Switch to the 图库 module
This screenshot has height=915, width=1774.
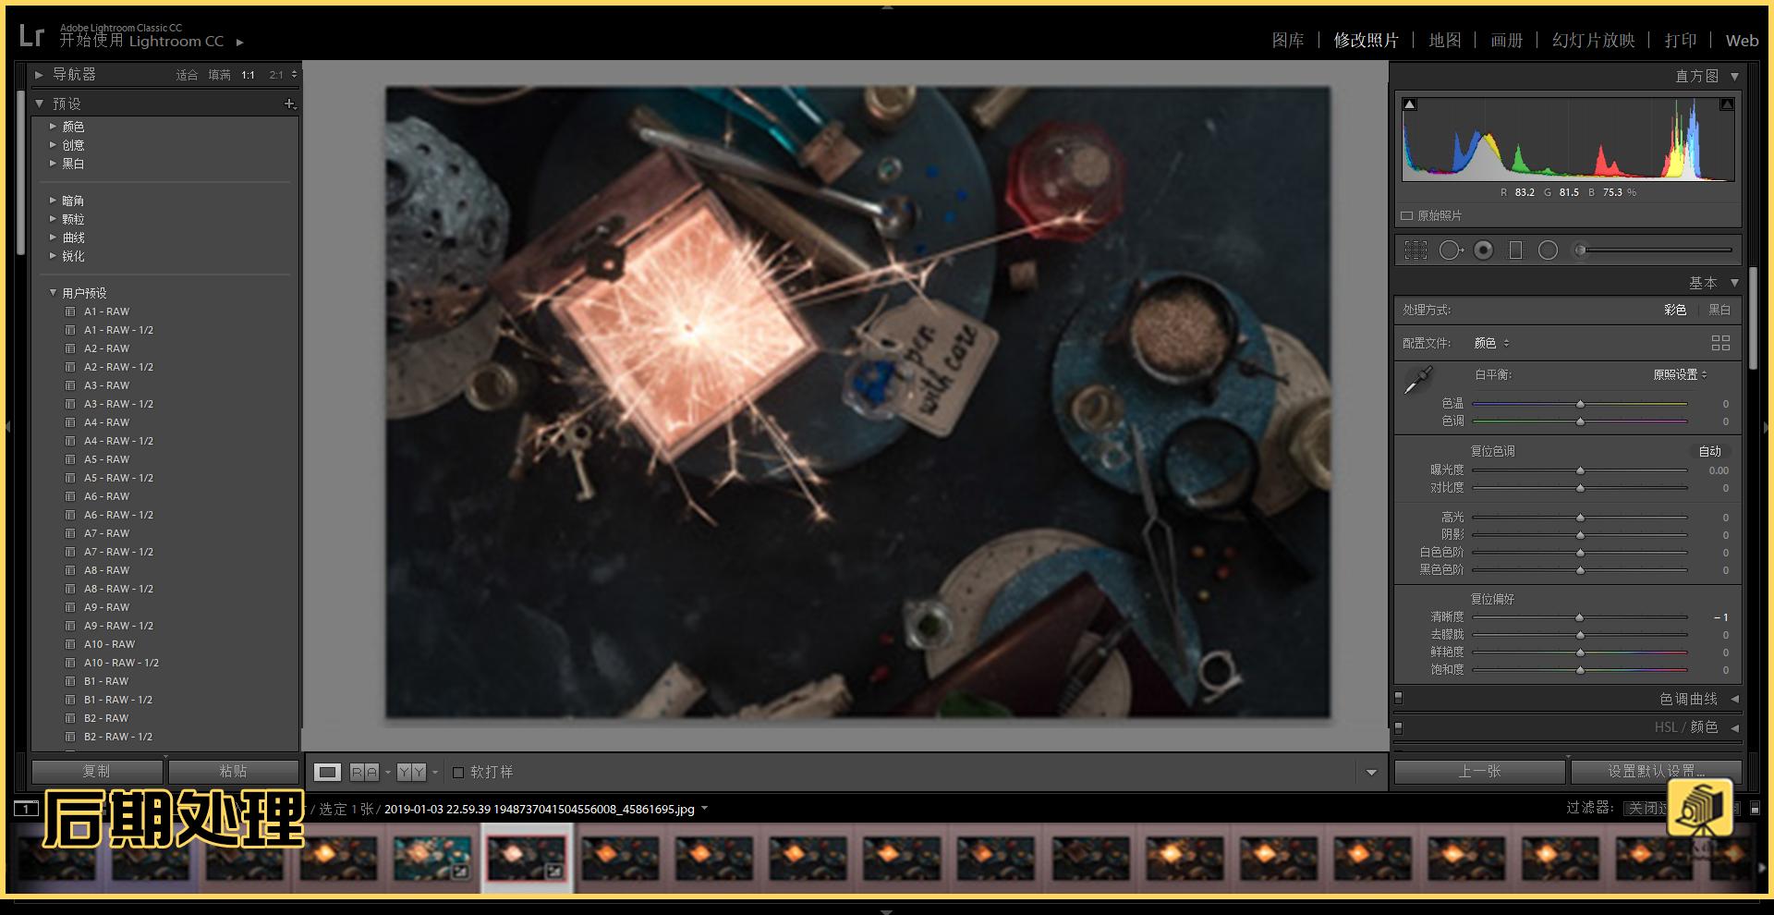(1287, 40)
